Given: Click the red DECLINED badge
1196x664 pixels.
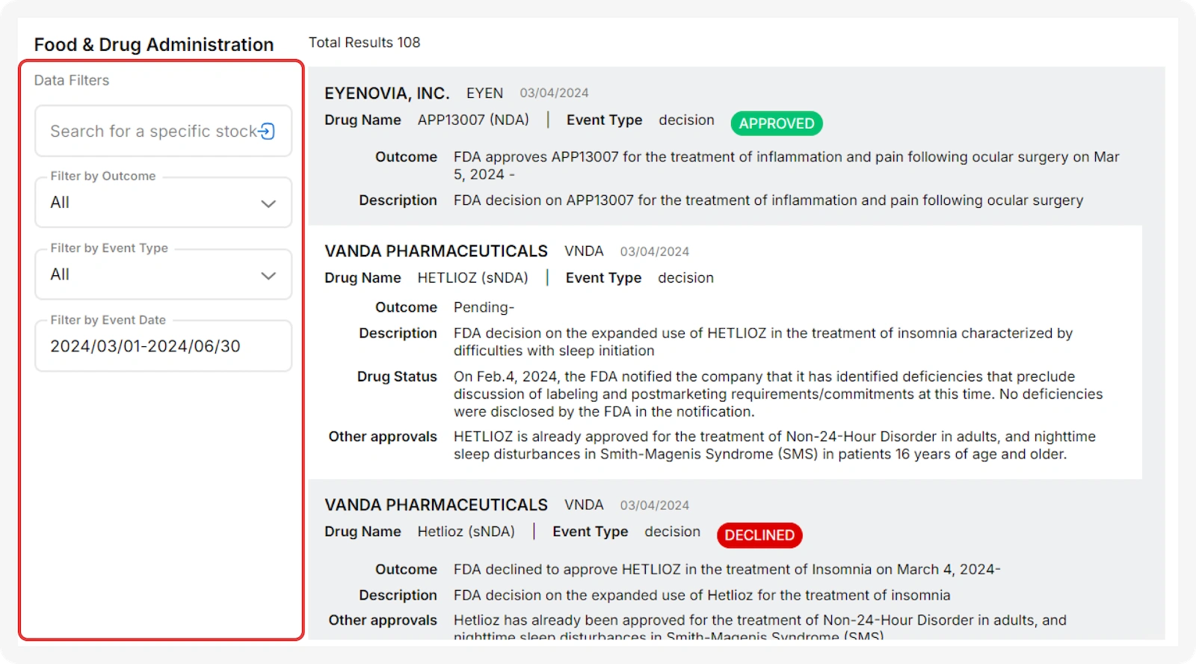Looking at the screenshot, I should click(759, 535).
